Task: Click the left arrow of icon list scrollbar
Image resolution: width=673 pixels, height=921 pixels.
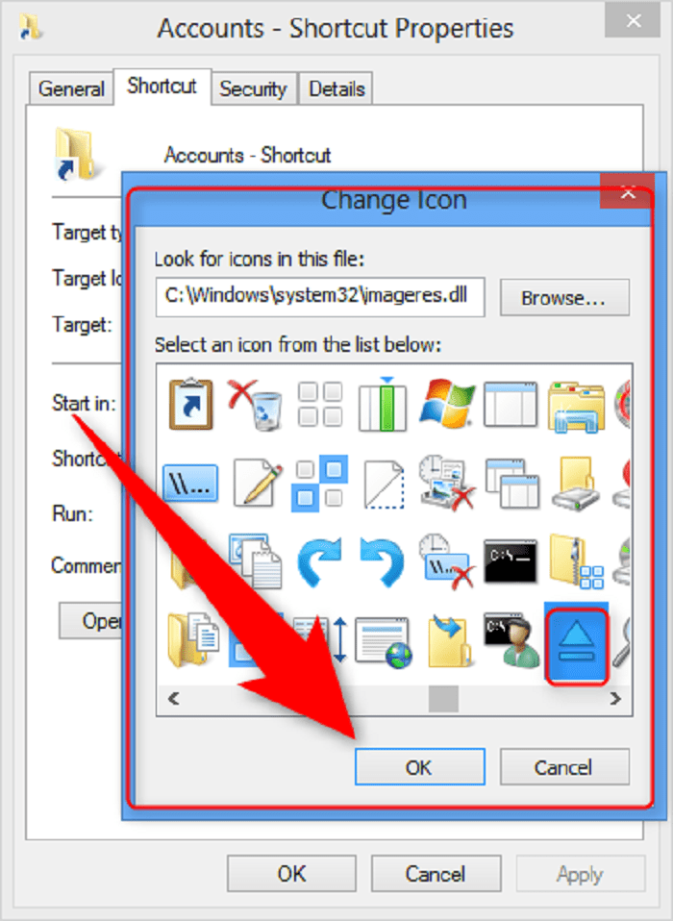Action: [174, 698]
